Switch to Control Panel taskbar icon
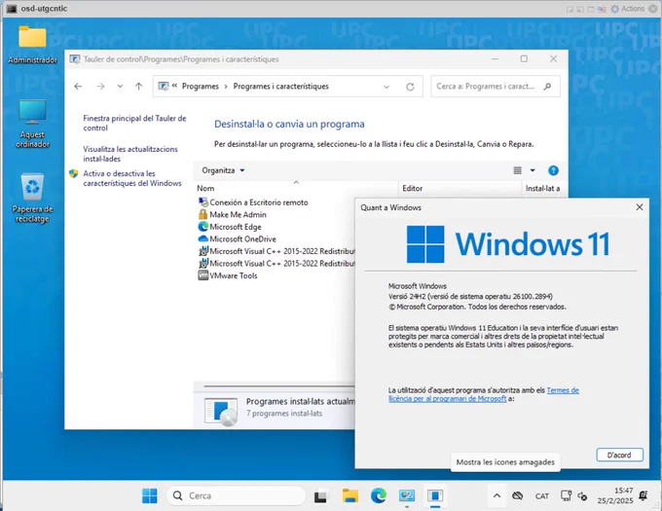This screenshot has height=511, width=662. [407, 496]
